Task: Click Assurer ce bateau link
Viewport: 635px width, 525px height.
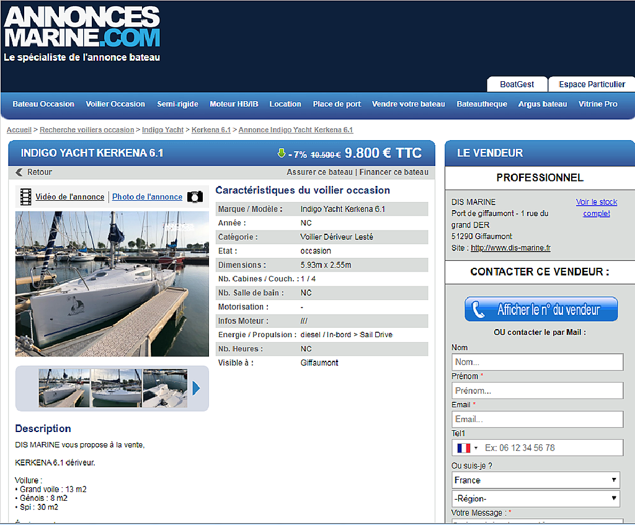Action: tap(319, 172)
